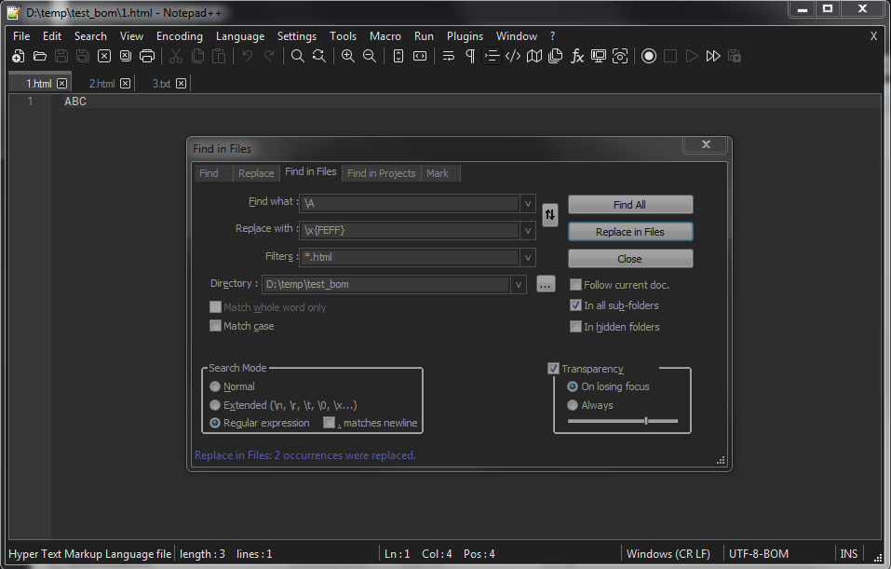Click the UTF-8-BOM encoding in status bar
Viewport: 891px width, 569px height.
click(x=759, y=554)
